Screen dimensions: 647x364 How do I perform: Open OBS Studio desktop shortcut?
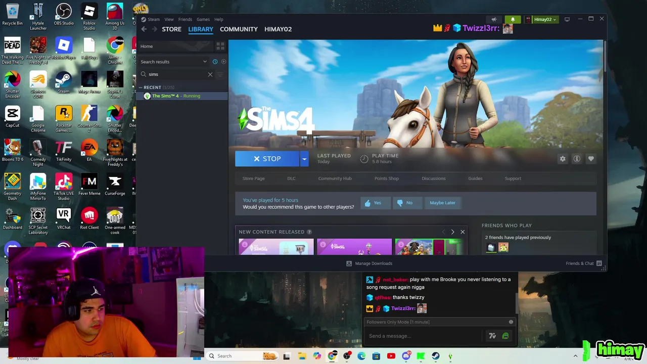tap(64, 15)
